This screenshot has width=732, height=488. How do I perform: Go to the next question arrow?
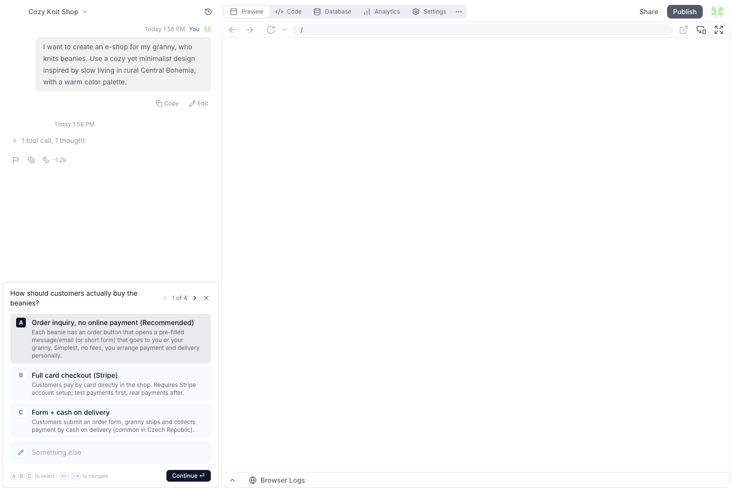[x=195, y=298]
